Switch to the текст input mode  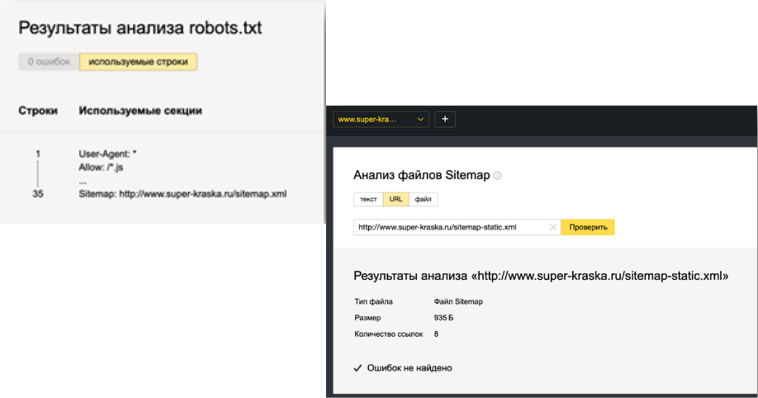368,199
